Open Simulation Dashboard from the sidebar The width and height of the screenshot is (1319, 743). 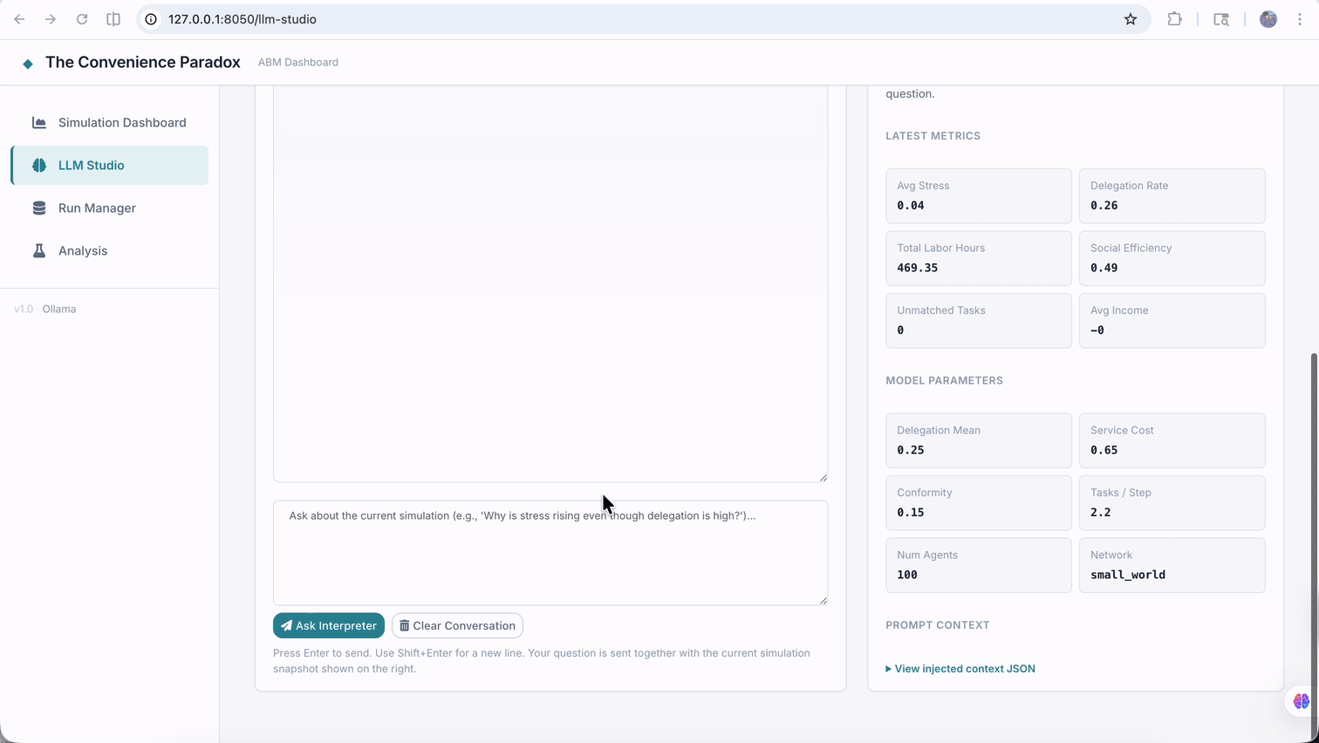(x=110, y=123)
